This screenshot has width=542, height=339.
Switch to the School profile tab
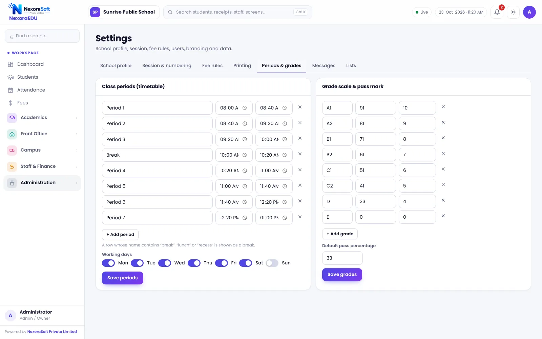coord(116,65)
